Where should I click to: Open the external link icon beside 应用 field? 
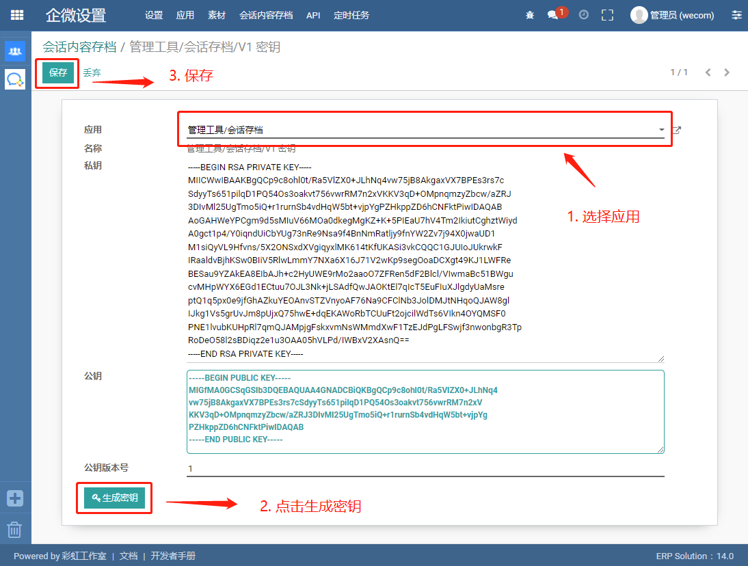676,130
